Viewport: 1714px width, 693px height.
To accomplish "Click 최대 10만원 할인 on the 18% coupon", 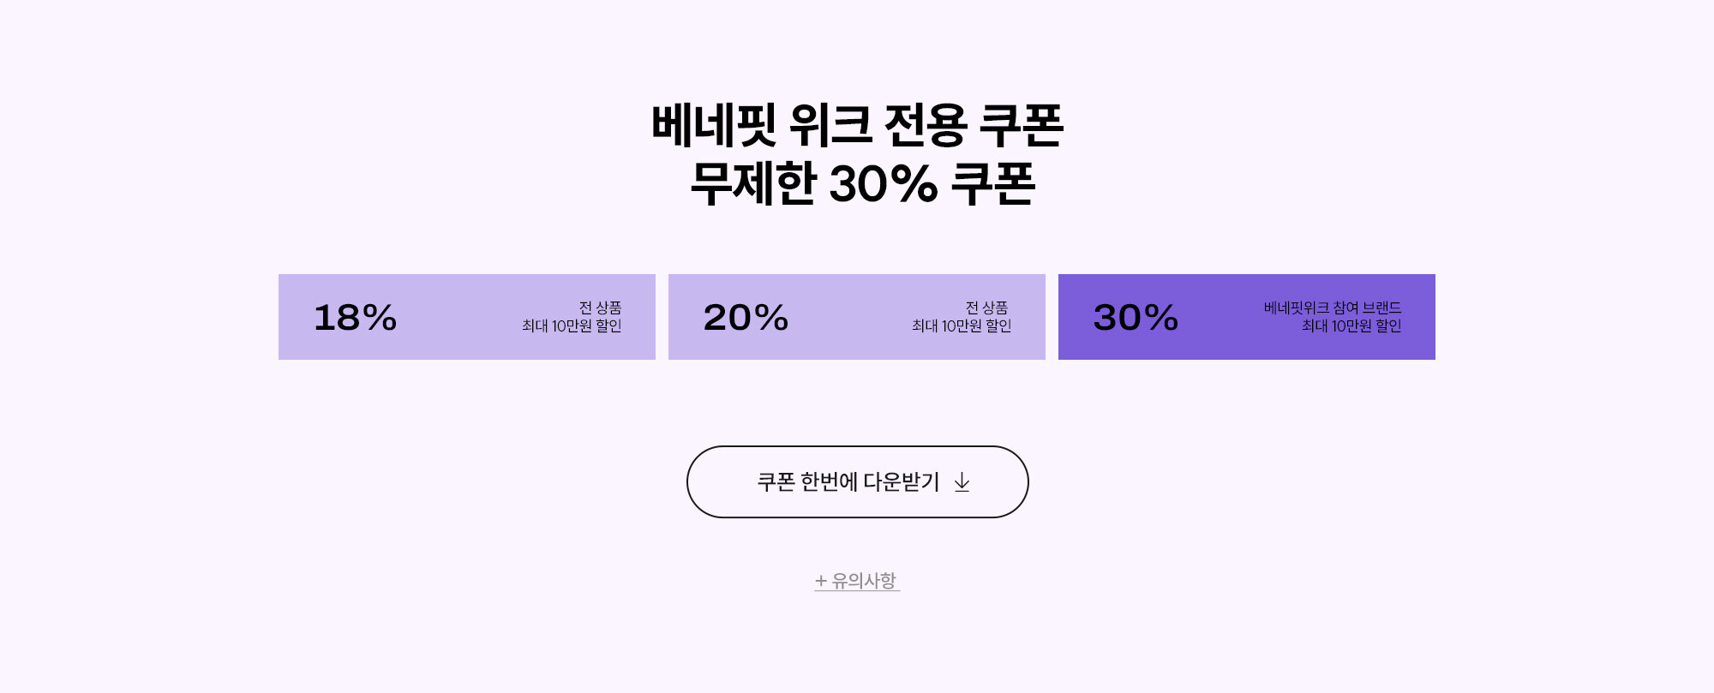I will 572,326.
